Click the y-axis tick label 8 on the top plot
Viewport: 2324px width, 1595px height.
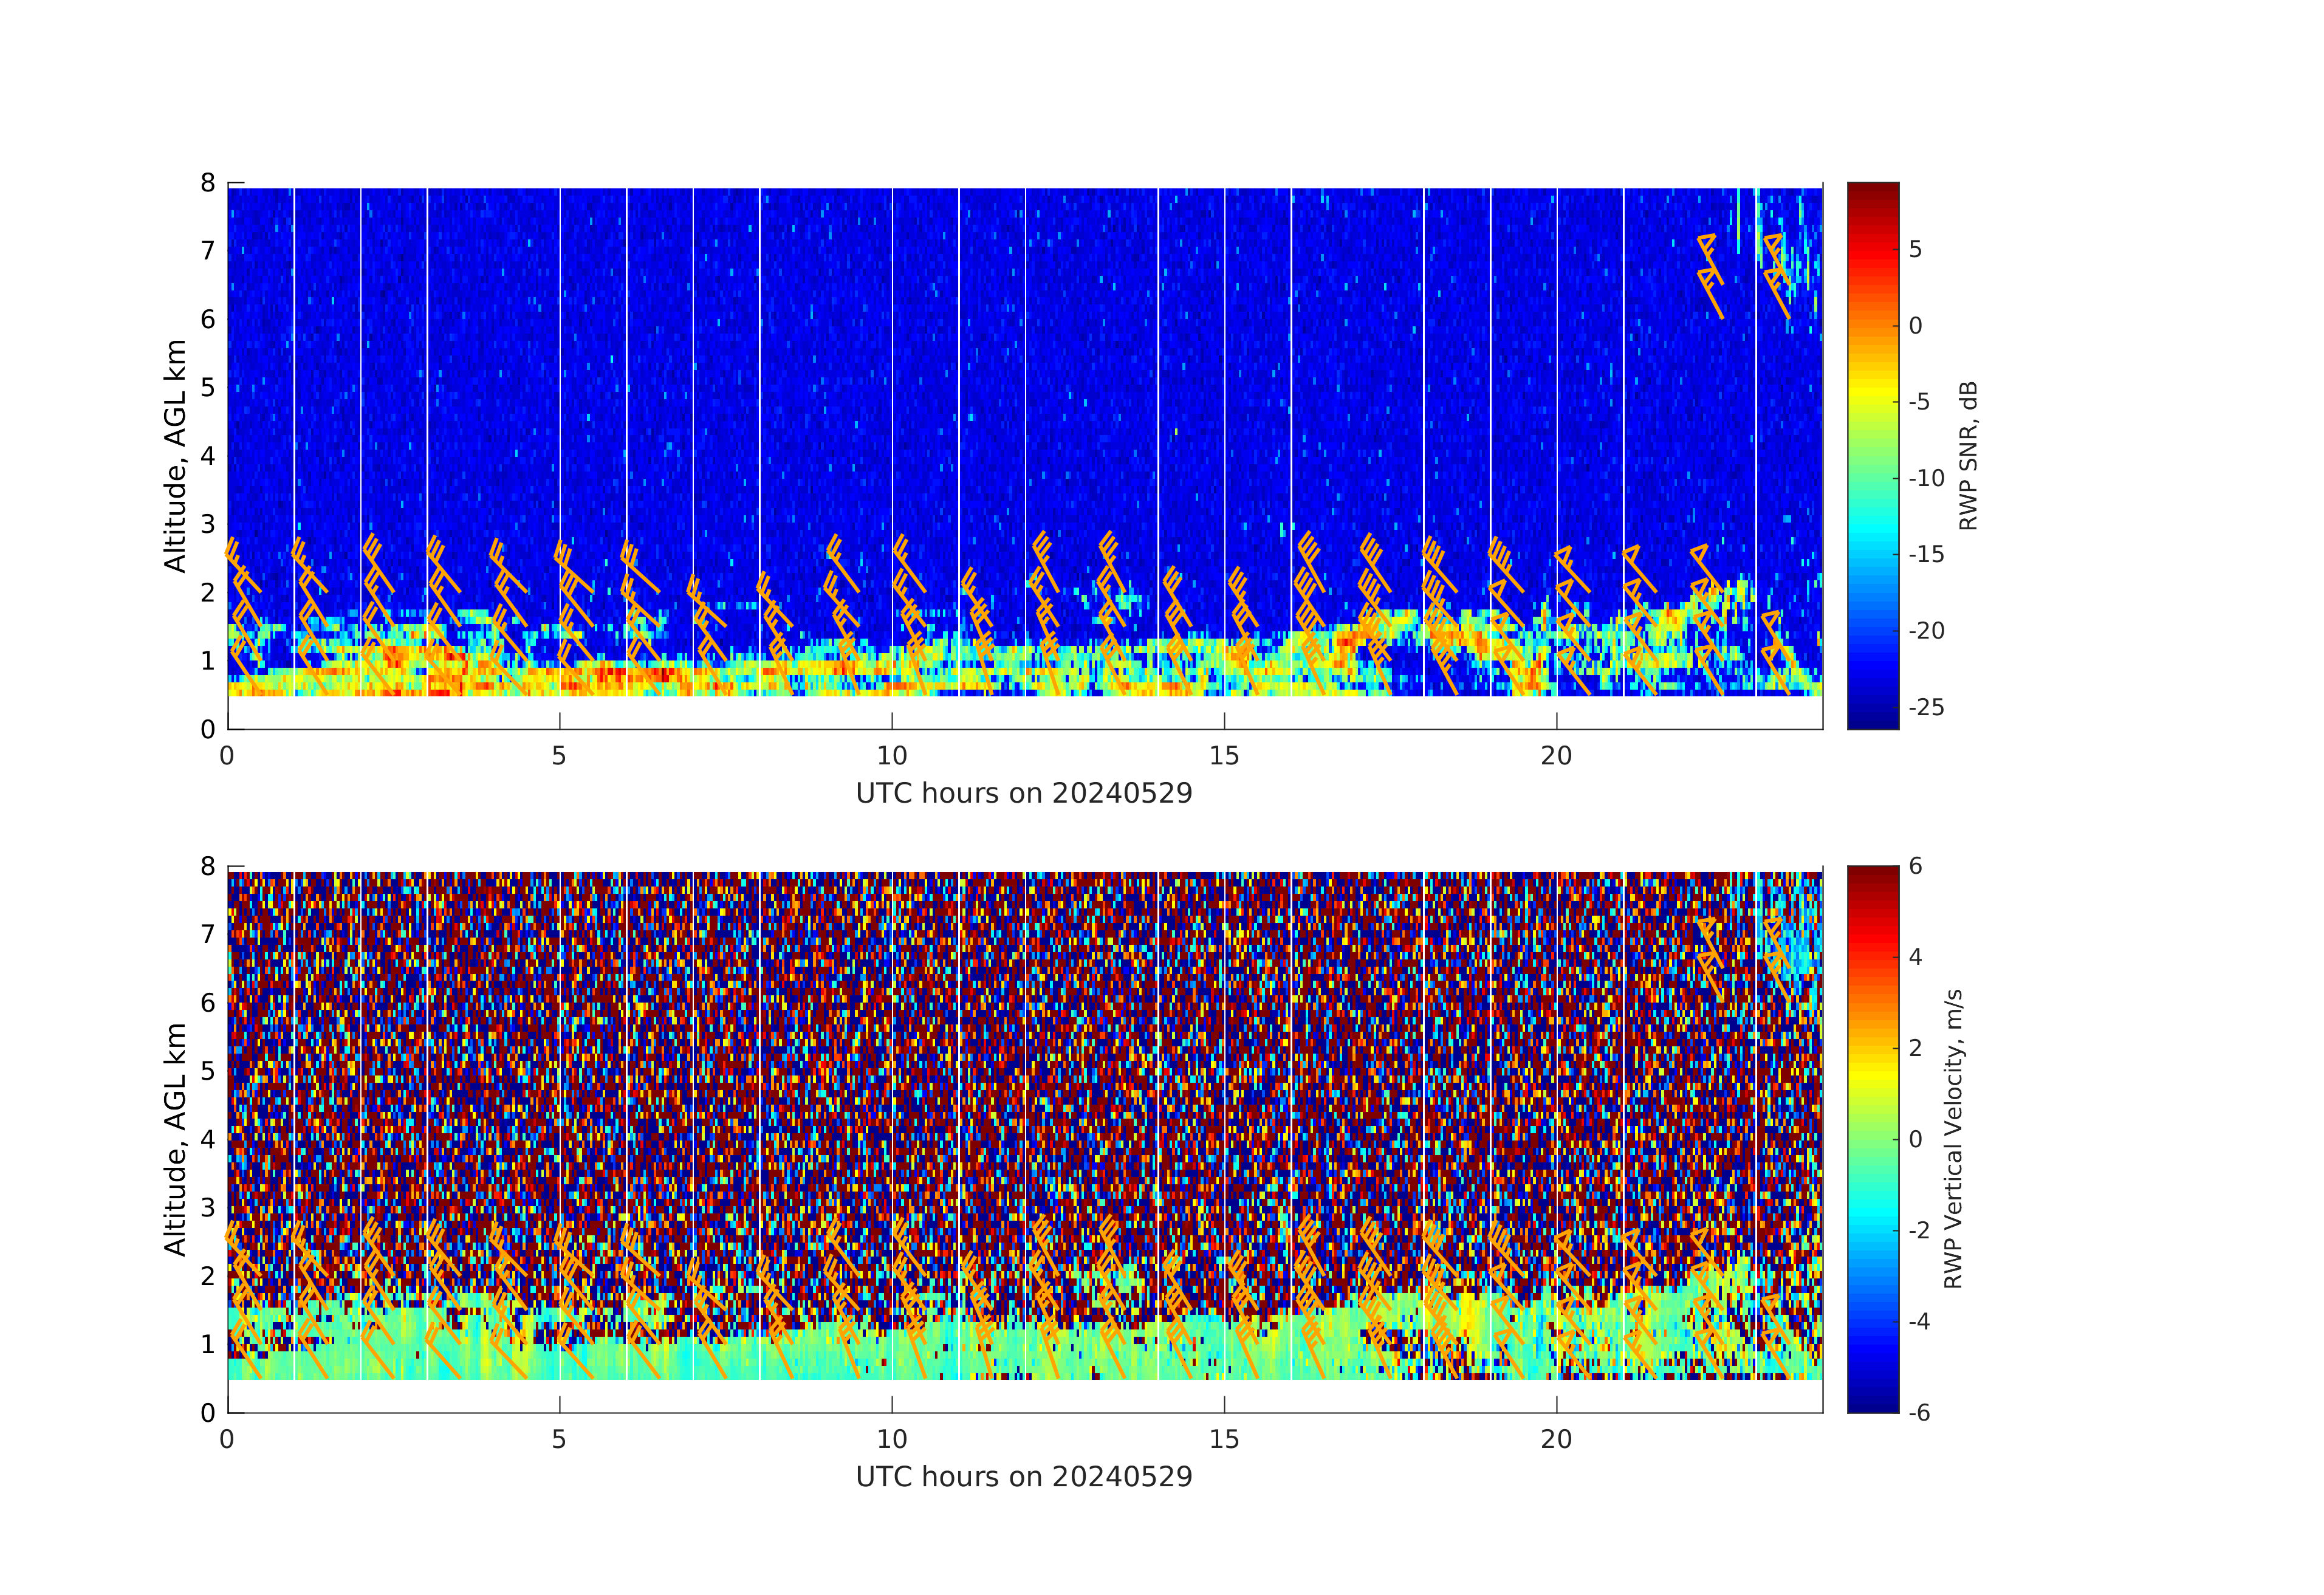pos(208,183)
